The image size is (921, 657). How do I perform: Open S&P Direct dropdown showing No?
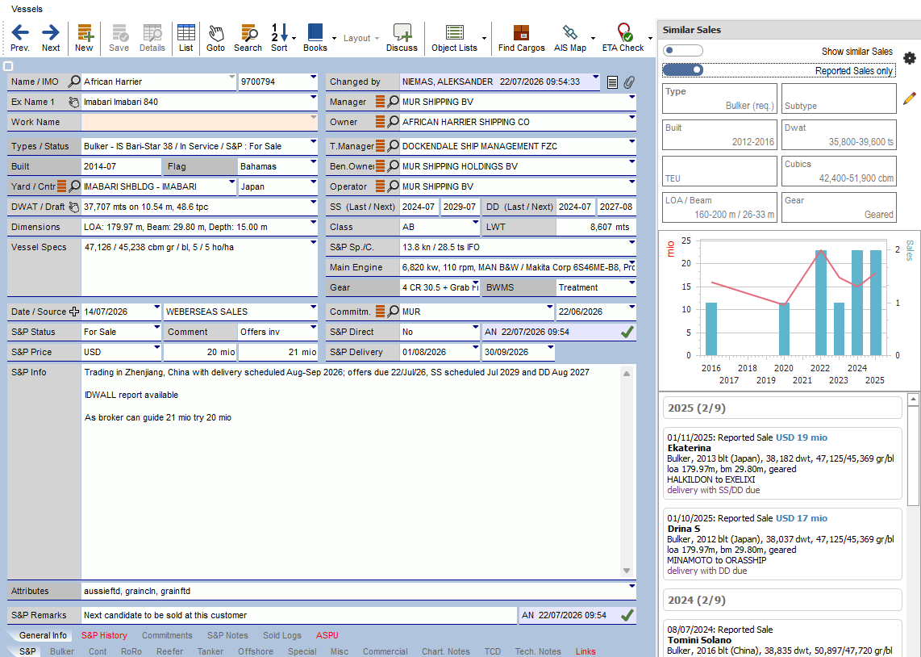(x=475, y=328)
